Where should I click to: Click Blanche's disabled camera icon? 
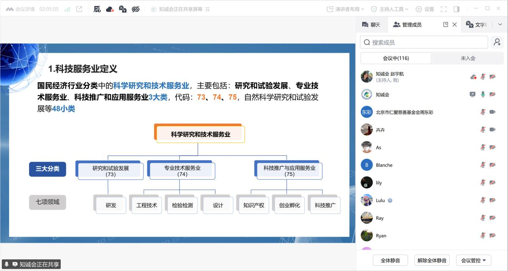point(492,165)
